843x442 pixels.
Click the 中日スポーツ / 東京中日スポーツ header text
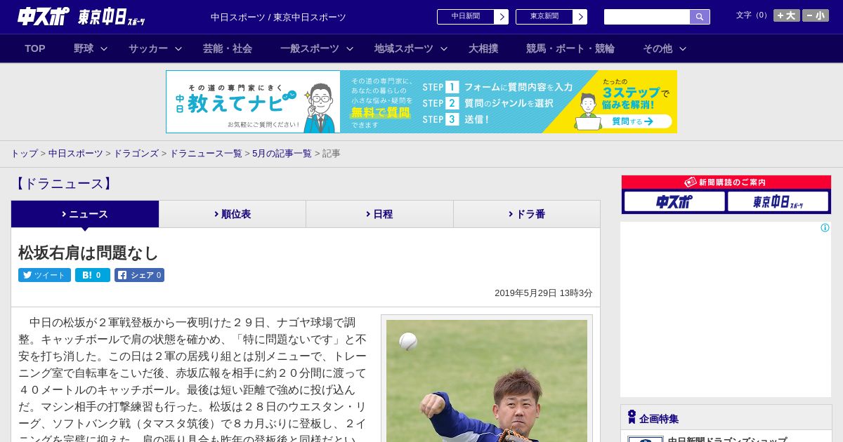pos(278,17)
